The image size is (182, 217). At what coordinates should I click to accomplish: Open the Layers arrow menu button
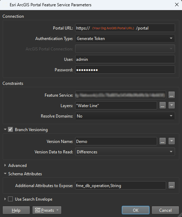(x=171, y=105)
